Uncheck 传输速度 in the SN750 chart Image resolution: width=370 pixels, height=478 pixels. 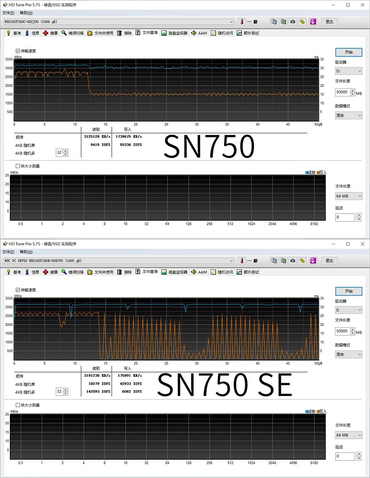click(17, 51)
